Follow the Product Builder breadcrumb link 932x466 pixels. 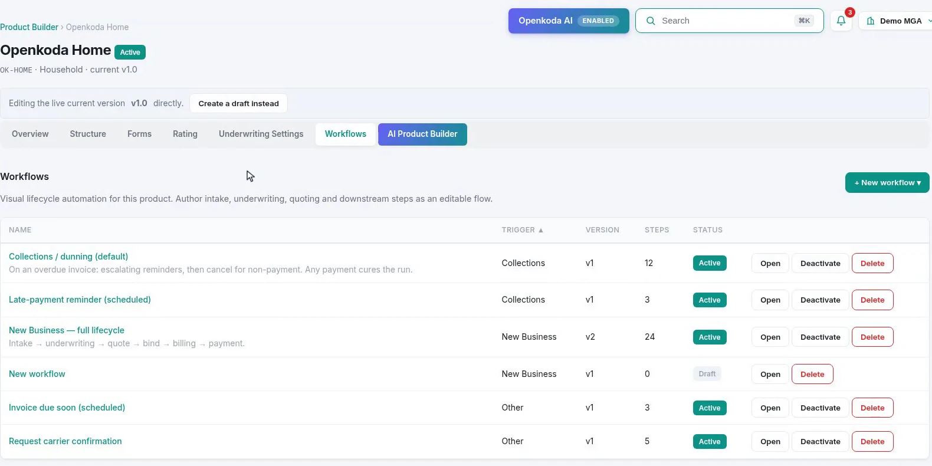click(29, 27)
